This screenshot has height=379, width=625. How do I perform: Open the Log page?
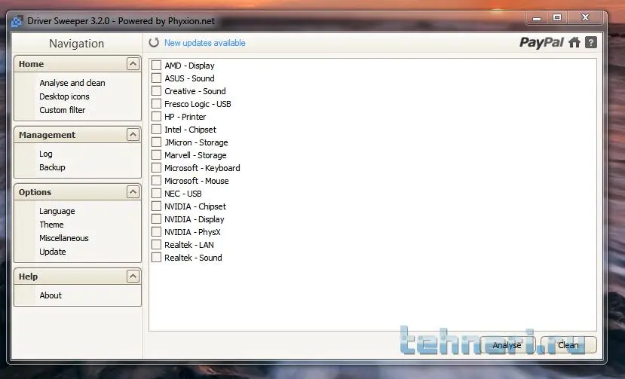pos(46,154)
